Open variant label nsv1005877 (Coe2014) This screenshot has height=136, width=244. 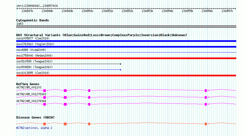click(x=33, y=38)
